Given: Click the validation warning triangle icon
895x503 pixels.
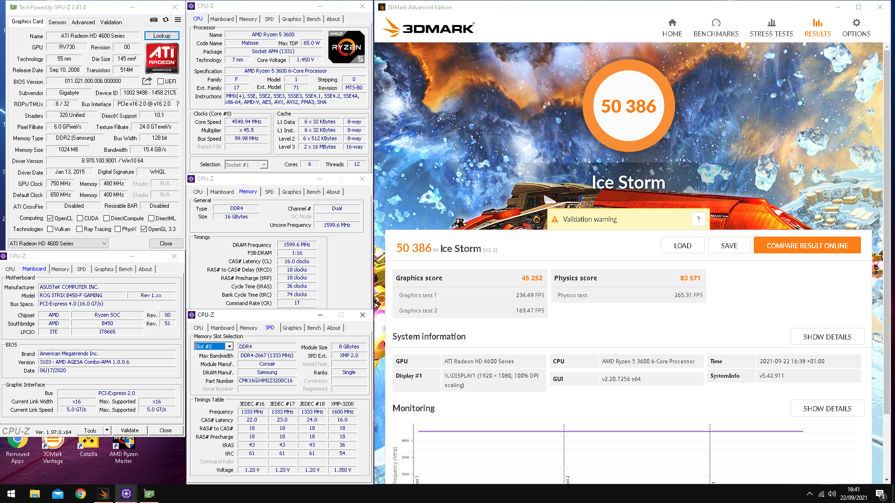Looking at the screenshot, I should 555,219.
